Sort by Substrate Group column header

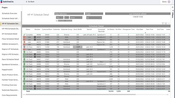pos(66,29)
